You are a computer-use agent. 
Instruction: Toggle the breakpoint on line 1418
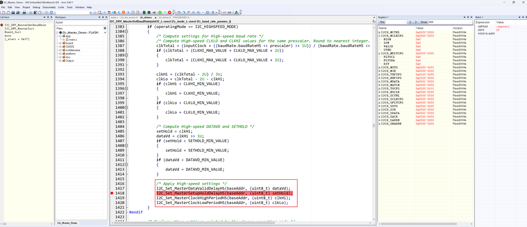112,193
